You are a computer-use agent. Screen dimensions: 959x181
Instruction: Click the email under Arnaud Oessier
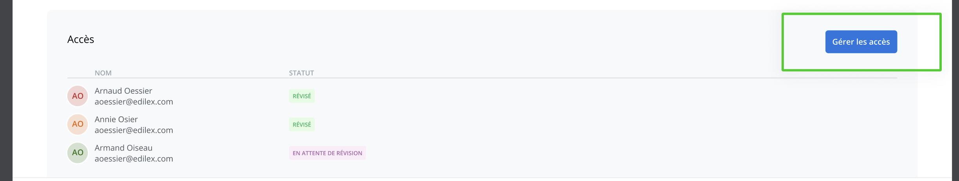(134, 102)
